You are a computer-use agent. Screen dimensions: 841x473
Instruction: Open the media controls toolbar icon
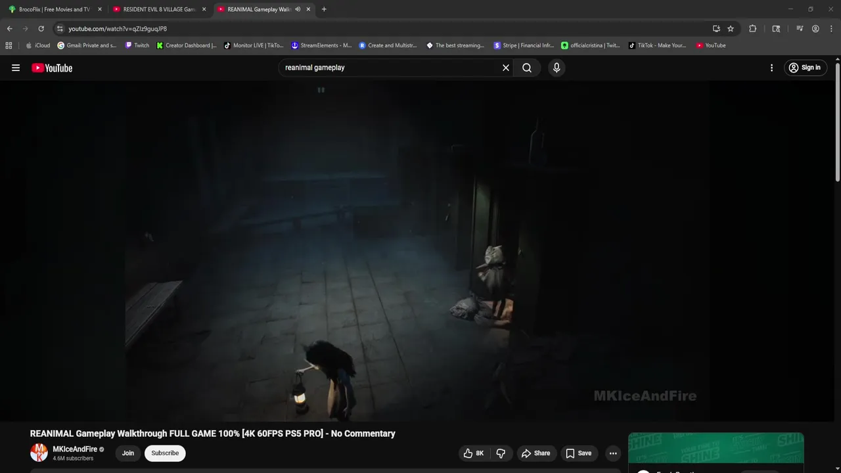(x=800, y=29)
